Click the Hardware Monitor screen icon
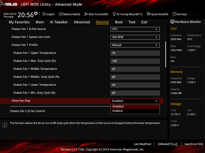This screenshot has height=153, width=205. pyautogui.click(x=172, y=22)
